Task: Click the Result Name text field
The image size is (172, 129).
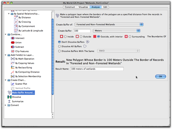Action: click(97, 69)
